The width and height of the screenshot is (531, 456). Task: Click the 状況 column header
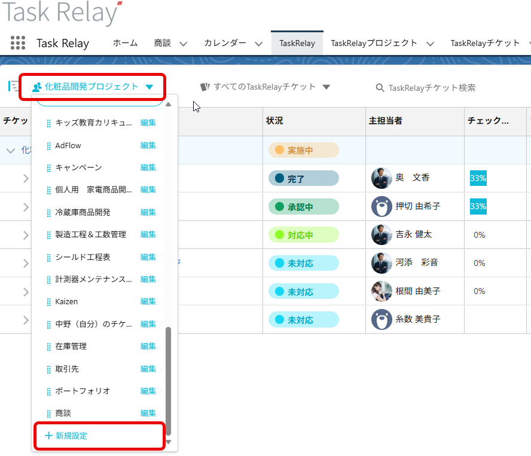(x=274, y=121)
